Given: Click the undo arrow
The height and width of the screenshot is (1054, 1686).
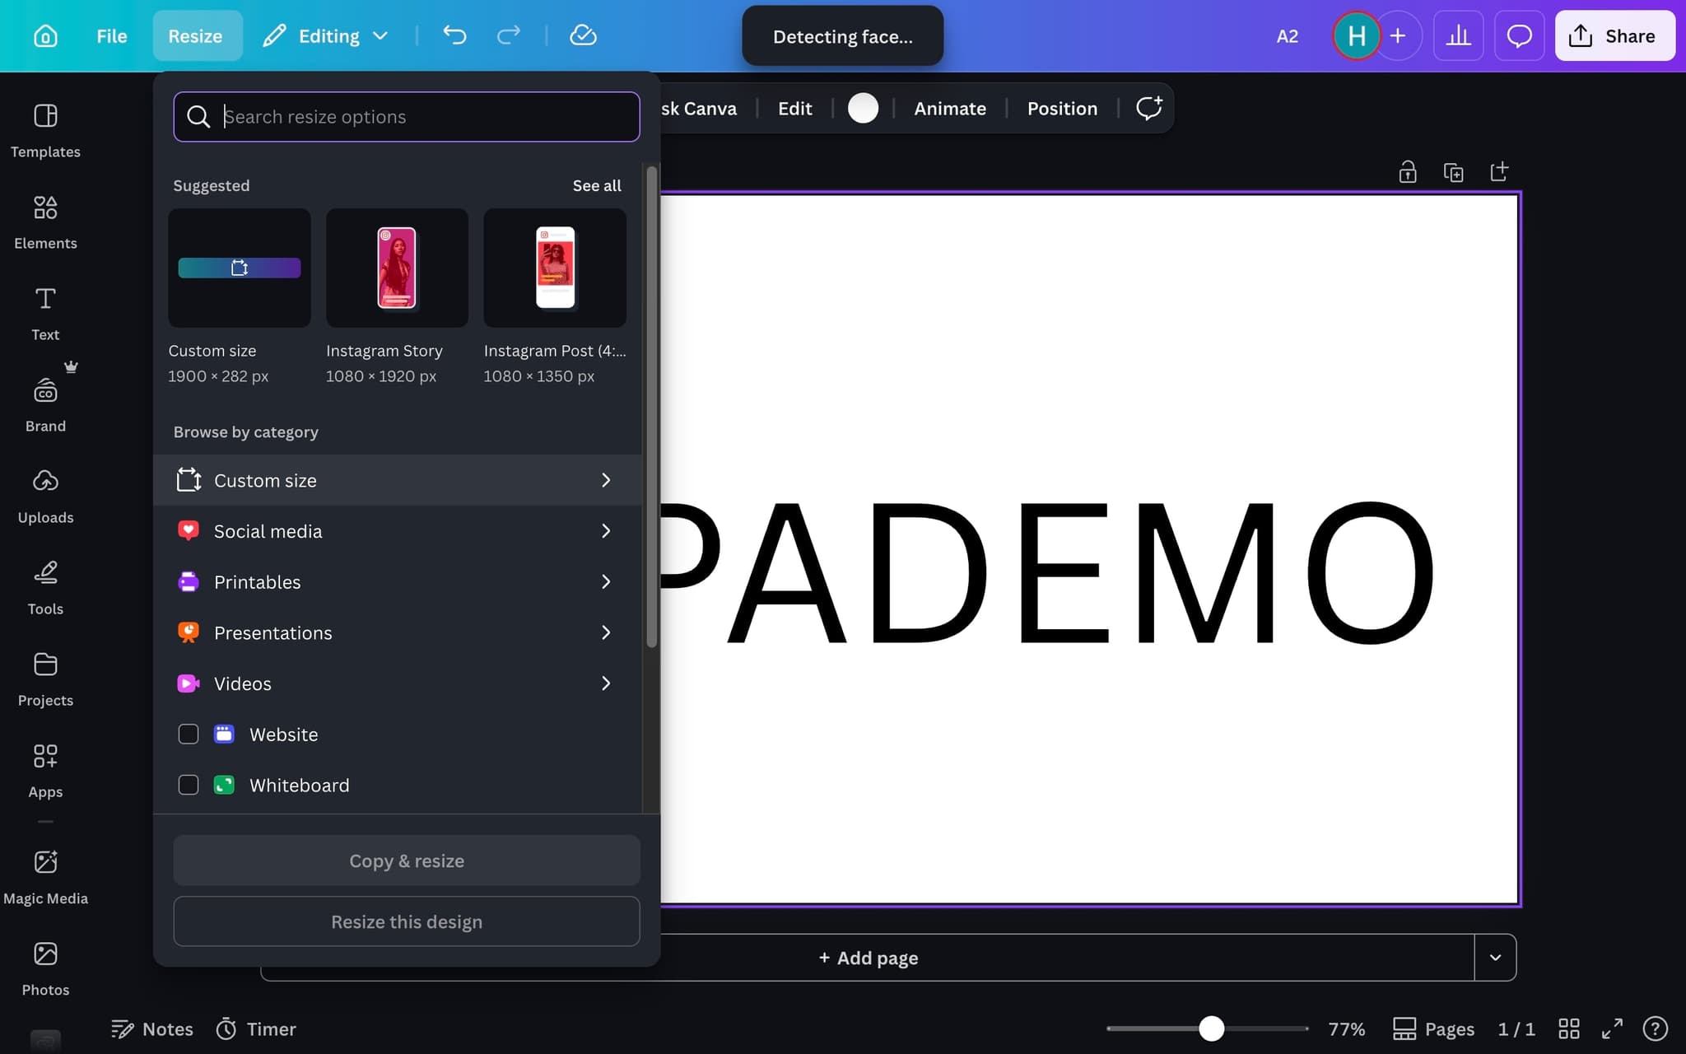Looking at the screenshot, I should [x=454, y=35].
